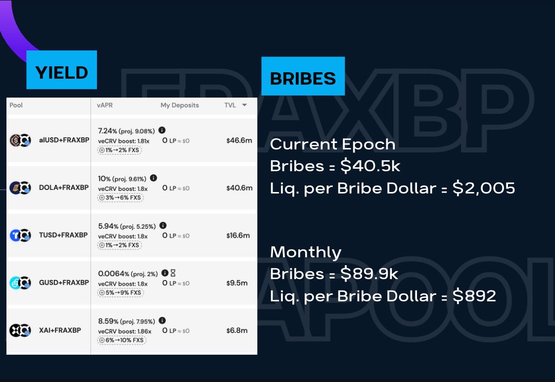Click the My Deposits column header

(x=180, y=105)
